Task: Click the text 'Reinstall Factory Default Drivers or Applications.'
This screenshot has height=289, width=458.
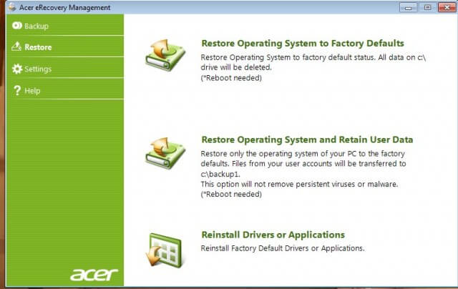Action: 283,248
